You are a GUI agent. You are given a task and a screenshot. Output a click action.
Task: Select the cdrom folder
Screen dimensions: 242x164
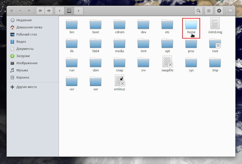[x=119, y=26]
